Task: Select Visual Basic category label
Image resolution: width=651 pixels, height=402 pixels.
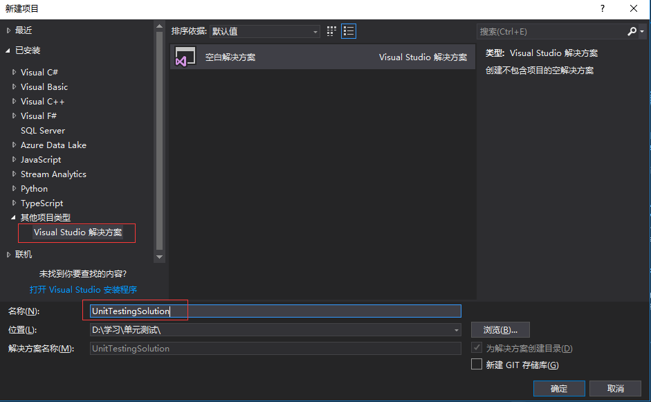Action: click(x=44, y=86)
